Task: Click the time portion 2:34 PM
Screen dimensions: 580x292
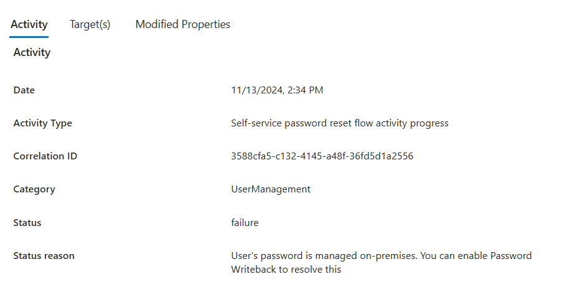Action: click(x=305, y=90)
